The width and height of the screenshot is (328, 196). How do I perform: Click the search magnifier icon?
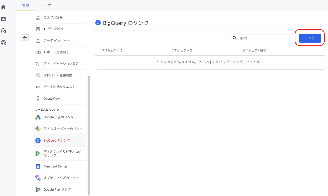235,38
